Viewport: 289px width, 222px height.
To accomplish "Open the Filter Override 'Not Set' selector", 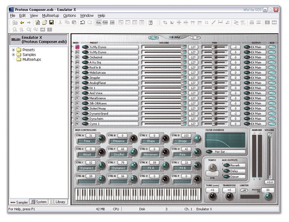I will tap(224, 152).
